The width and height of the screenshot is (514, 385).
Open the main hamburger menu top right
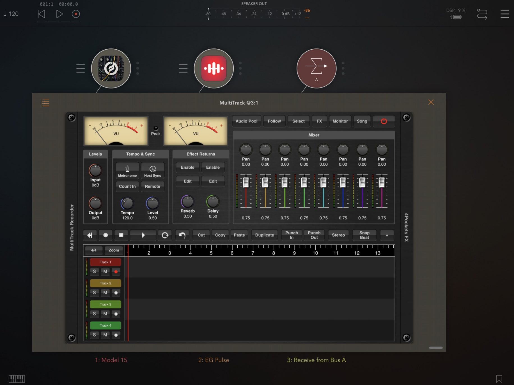(504, 14)
